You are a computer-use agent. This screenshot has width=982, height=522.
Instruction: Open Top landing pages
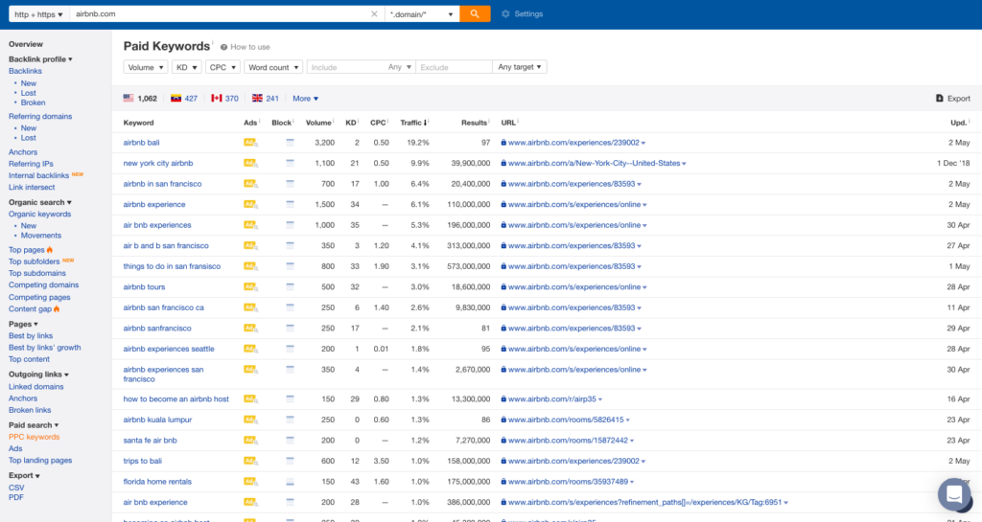40,460
